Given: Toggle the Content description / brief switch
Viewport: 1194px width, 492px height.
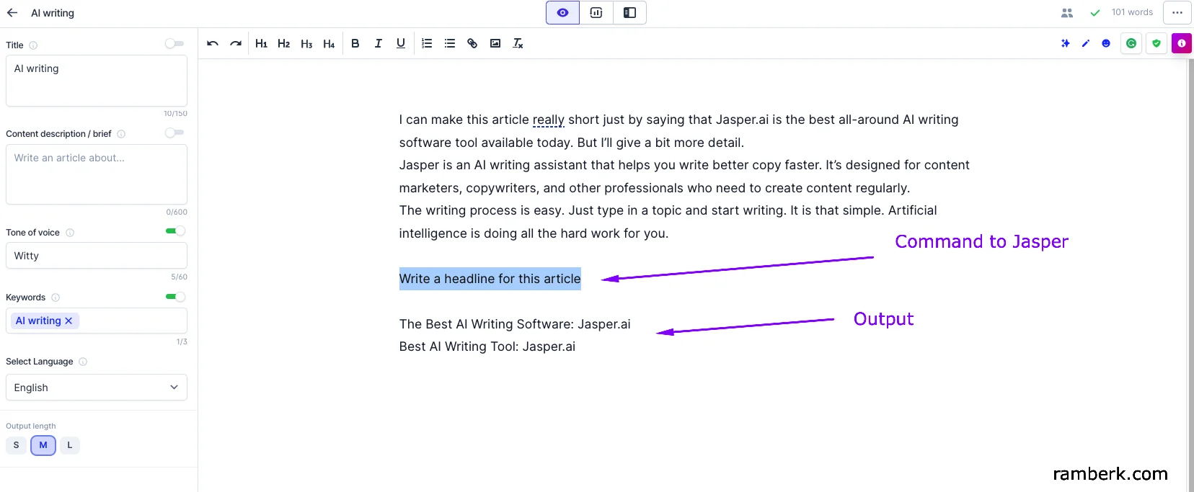Looking at the screenshot, I should tap(174, 133).
